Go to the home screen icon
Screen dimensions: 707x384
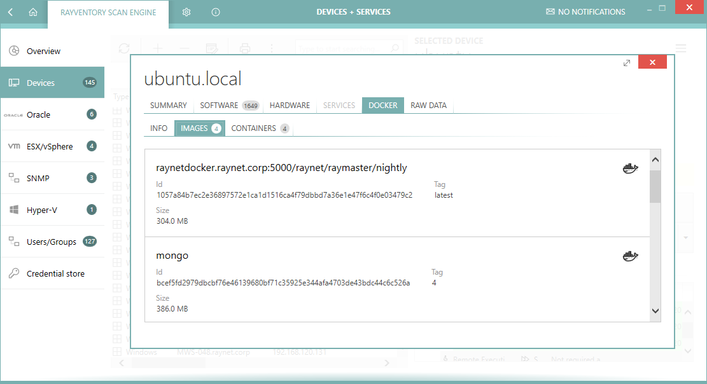[33, 12]
